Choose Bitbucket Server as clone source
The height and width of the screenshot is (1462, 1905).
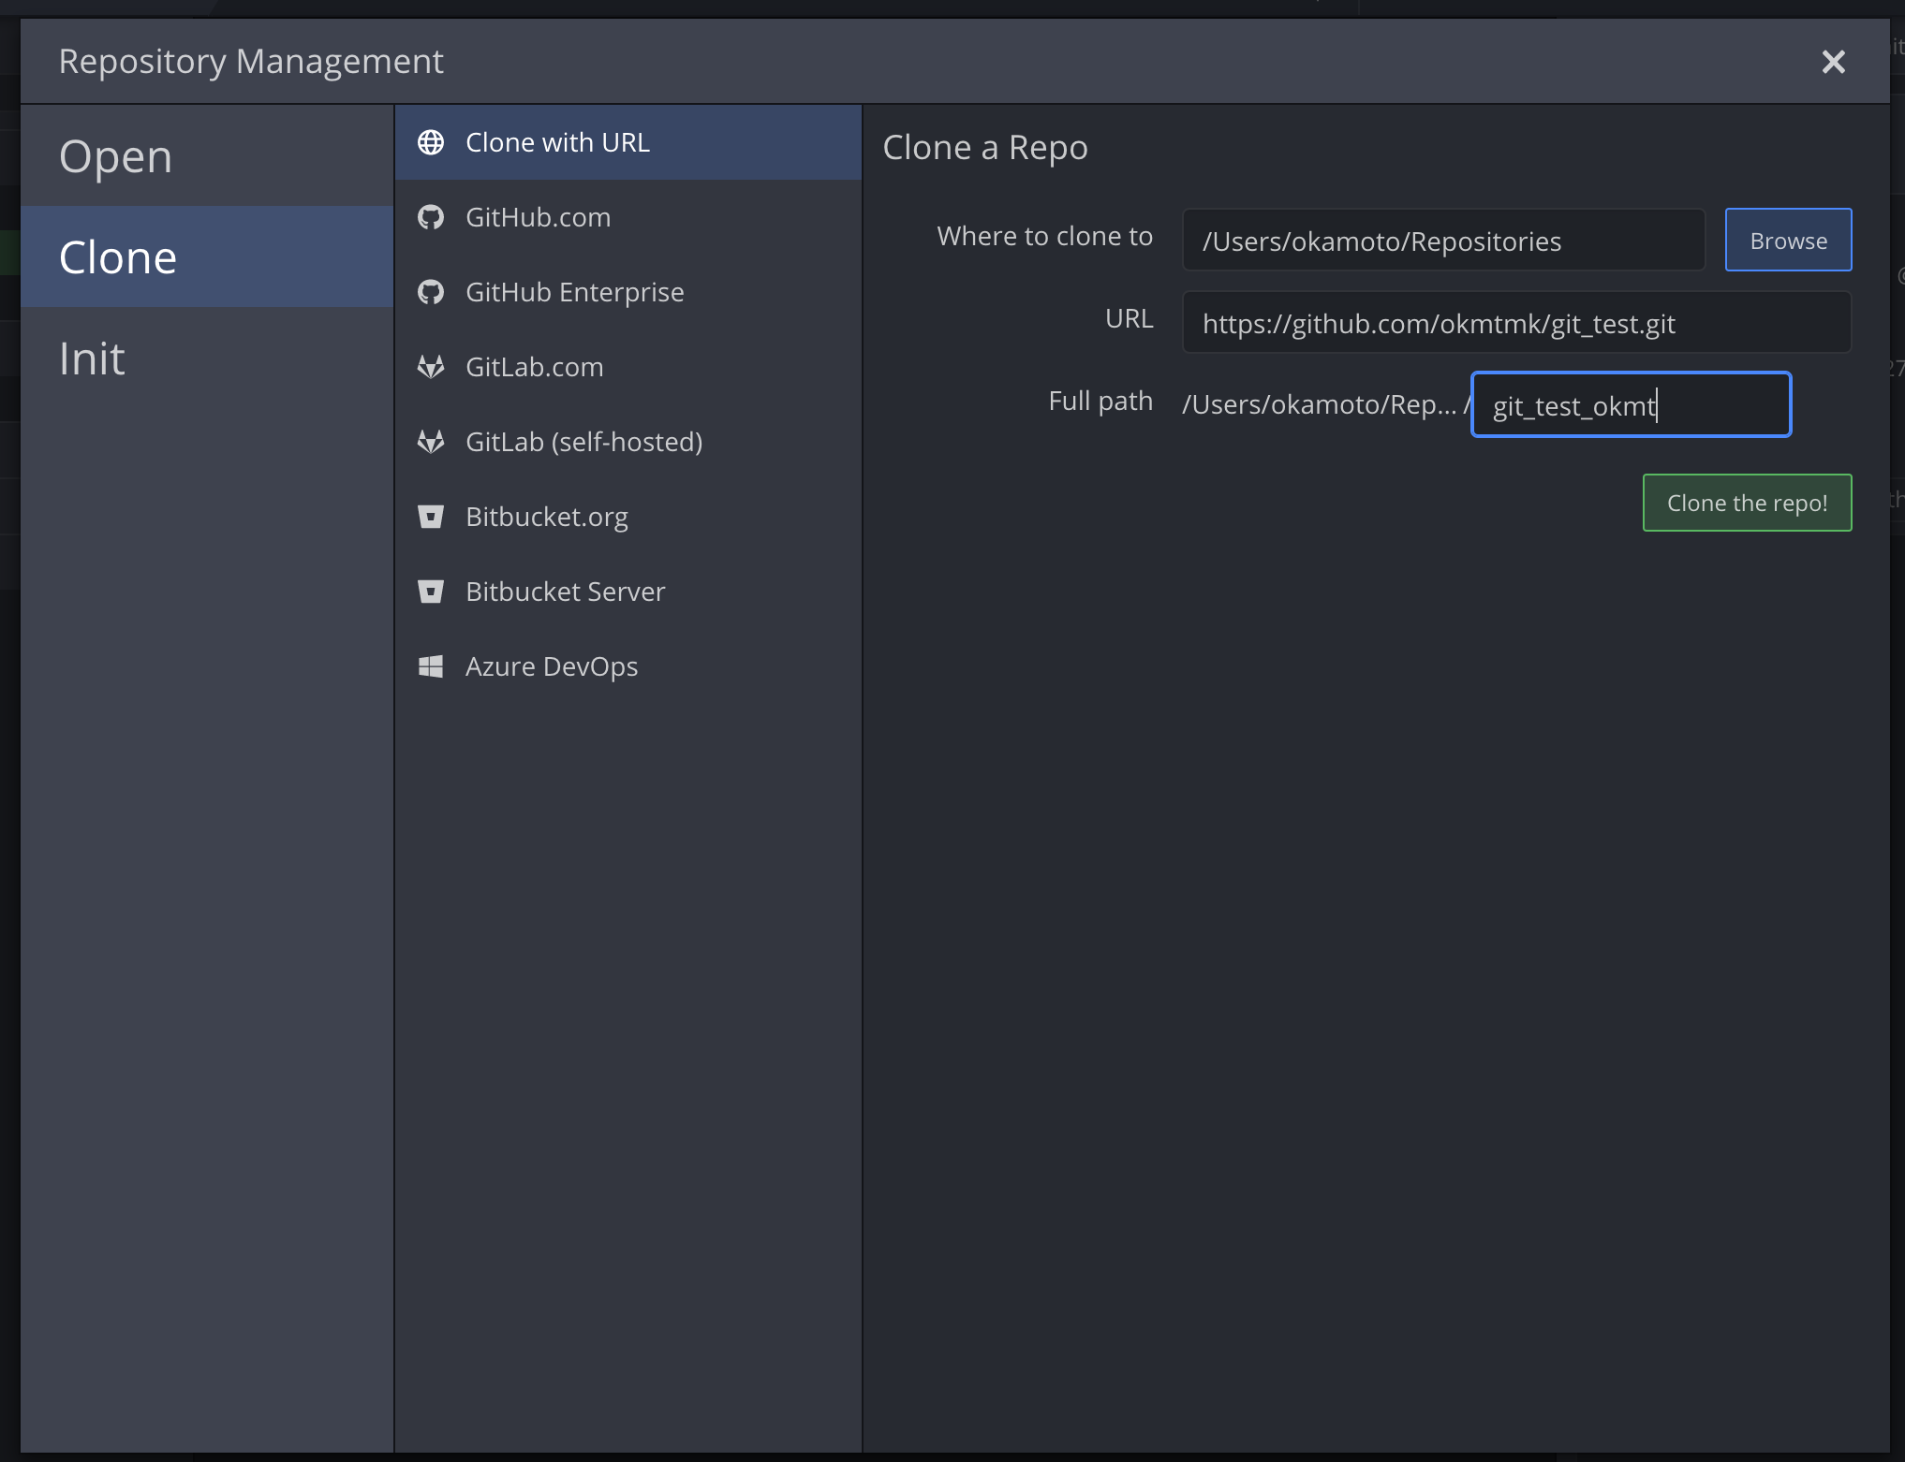pyautogui.click(x=628, y=592)
